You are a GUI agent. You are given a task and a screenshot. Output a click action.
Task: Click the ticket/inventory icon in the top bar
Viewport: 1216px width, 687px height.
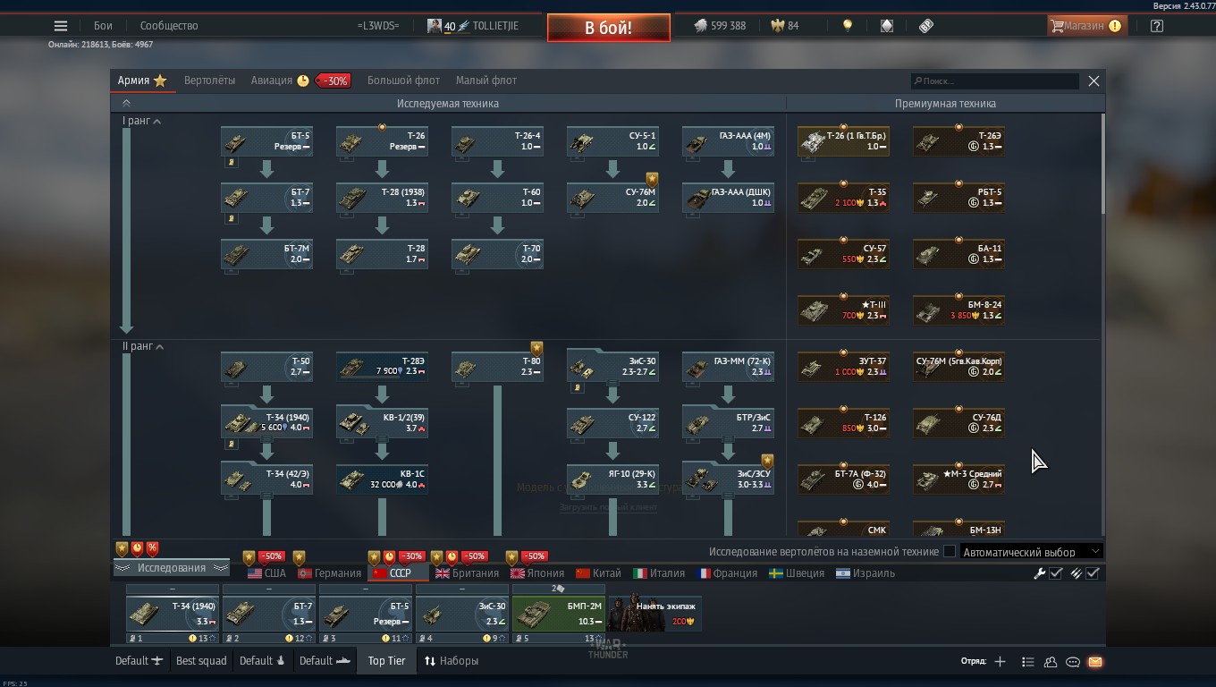926,26
